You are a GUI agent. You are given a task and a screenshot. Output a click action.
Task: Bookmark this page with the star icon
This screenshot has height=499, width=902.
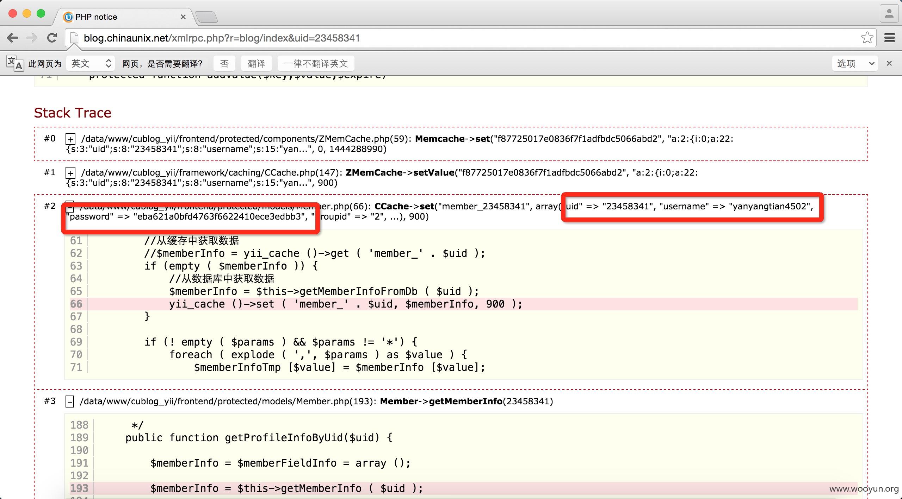pyautogui.click(x=867, y=38)
